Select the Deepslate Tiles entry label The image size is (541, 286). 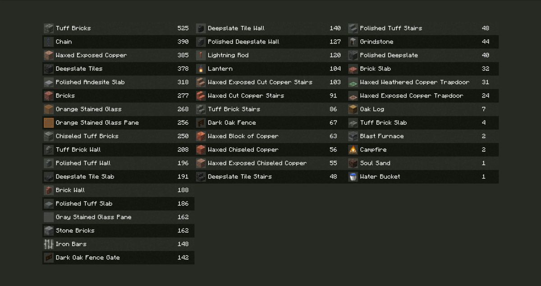point(79,69)
